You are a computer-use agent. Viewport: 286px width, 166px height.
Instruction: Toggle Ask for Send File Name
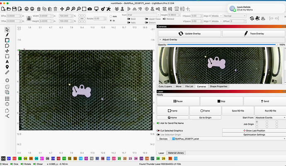[x=158, y=123]
